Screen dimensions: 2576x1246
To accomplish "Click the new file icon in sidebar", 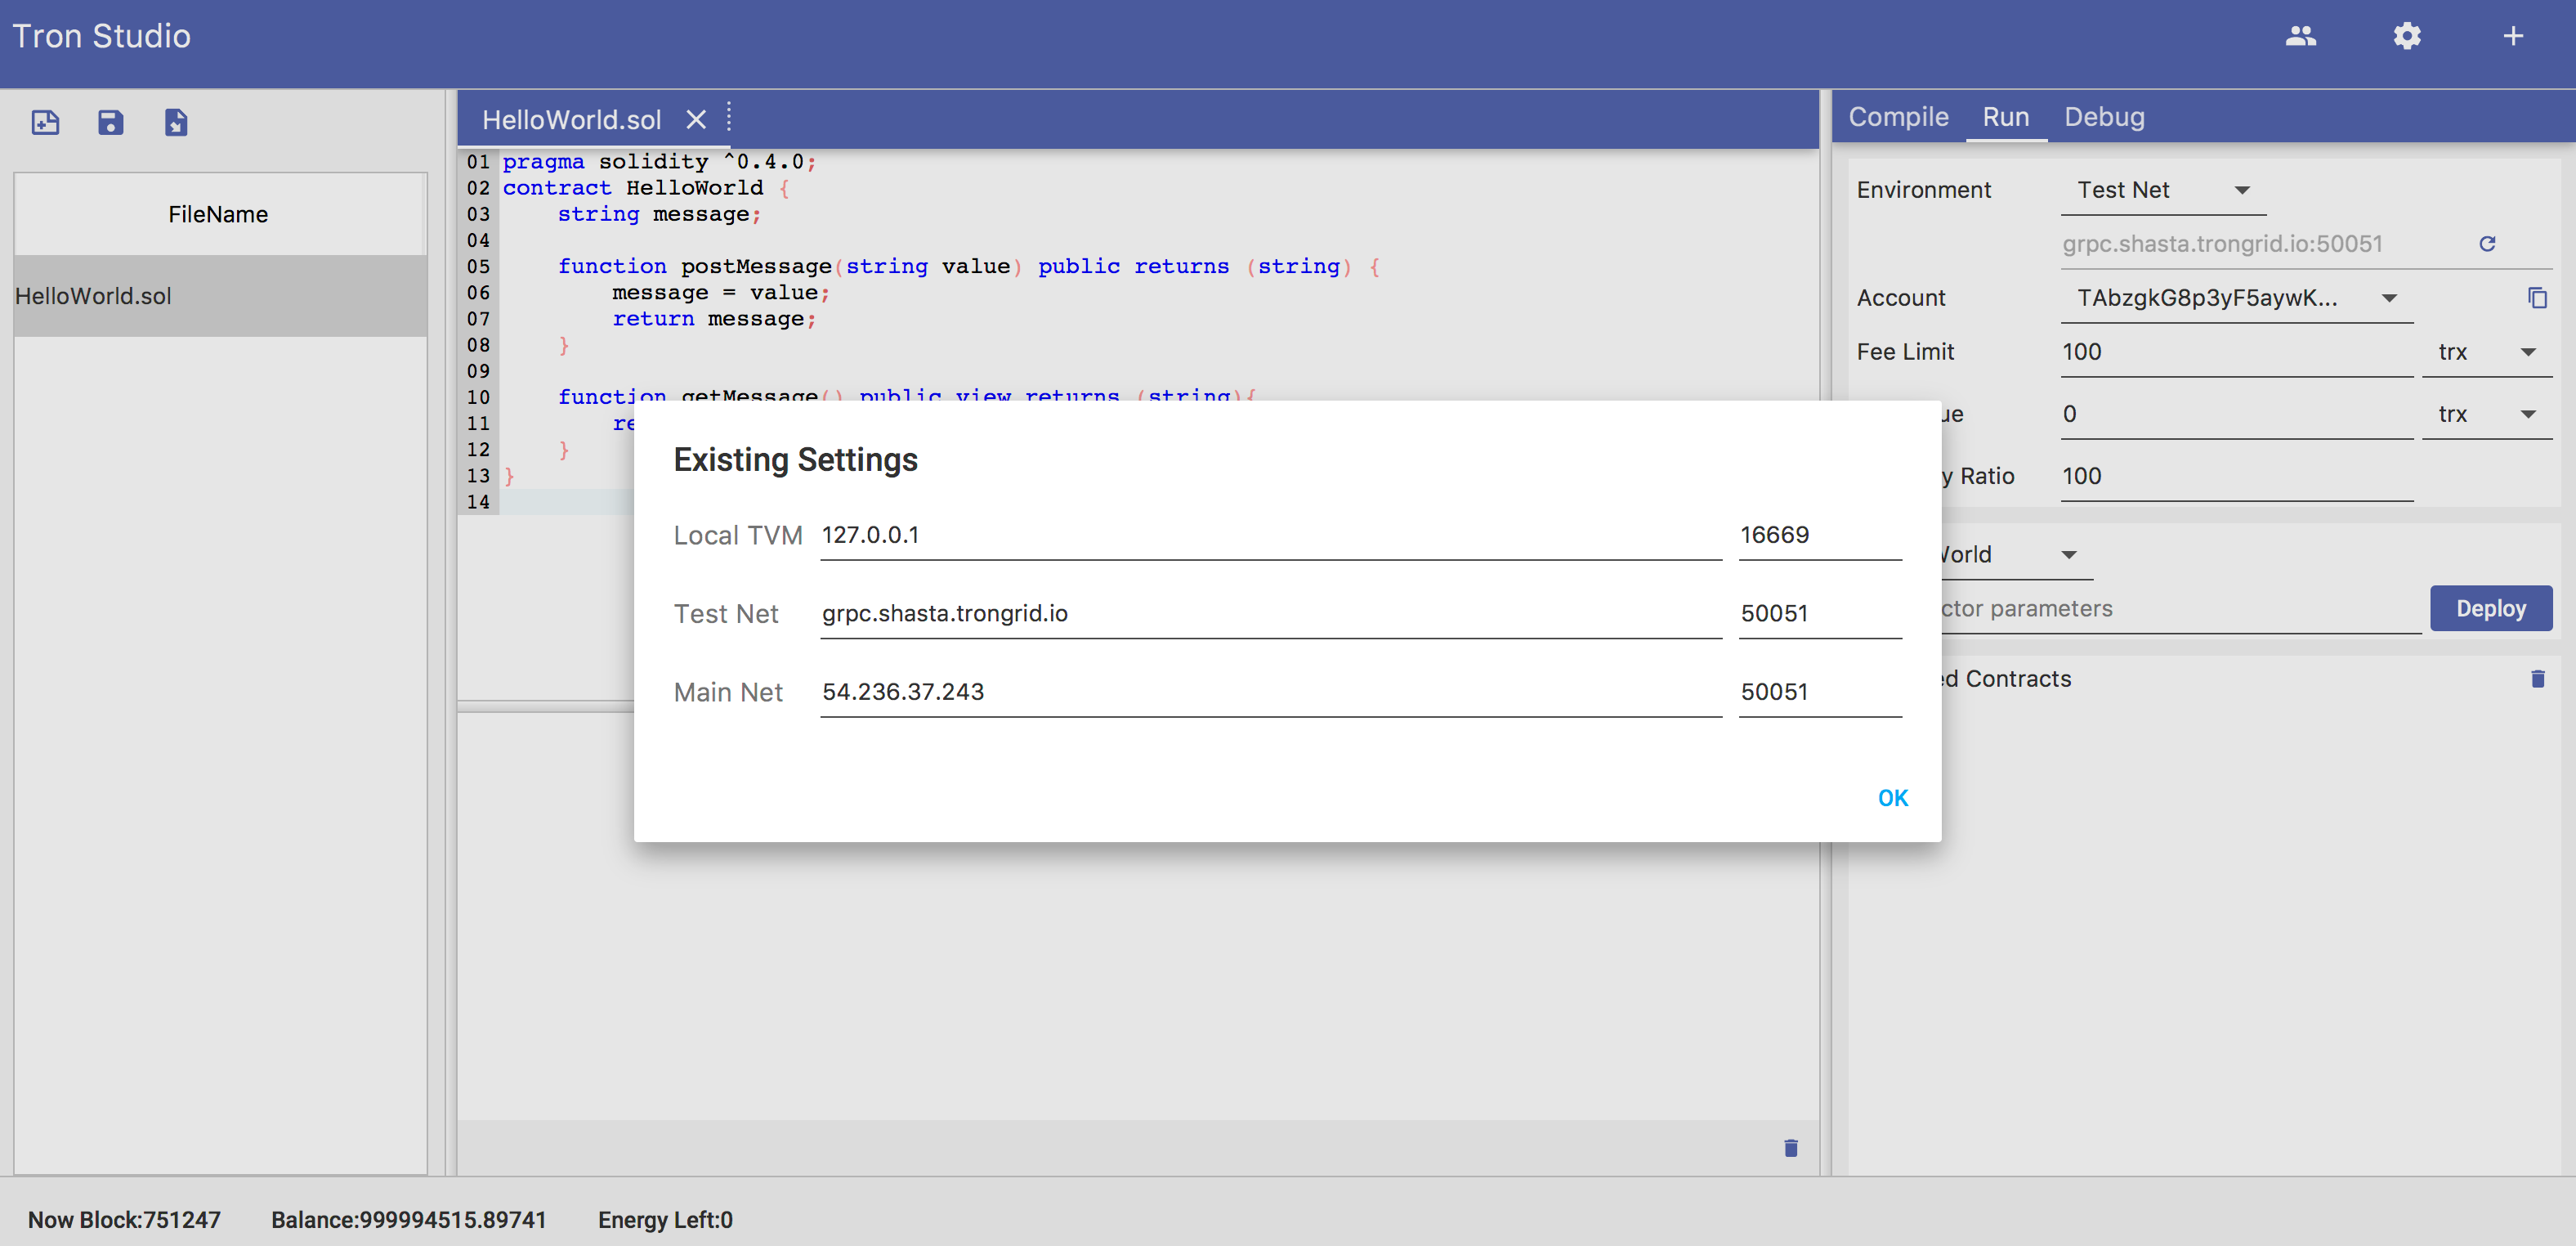I will tap(46, 122).
